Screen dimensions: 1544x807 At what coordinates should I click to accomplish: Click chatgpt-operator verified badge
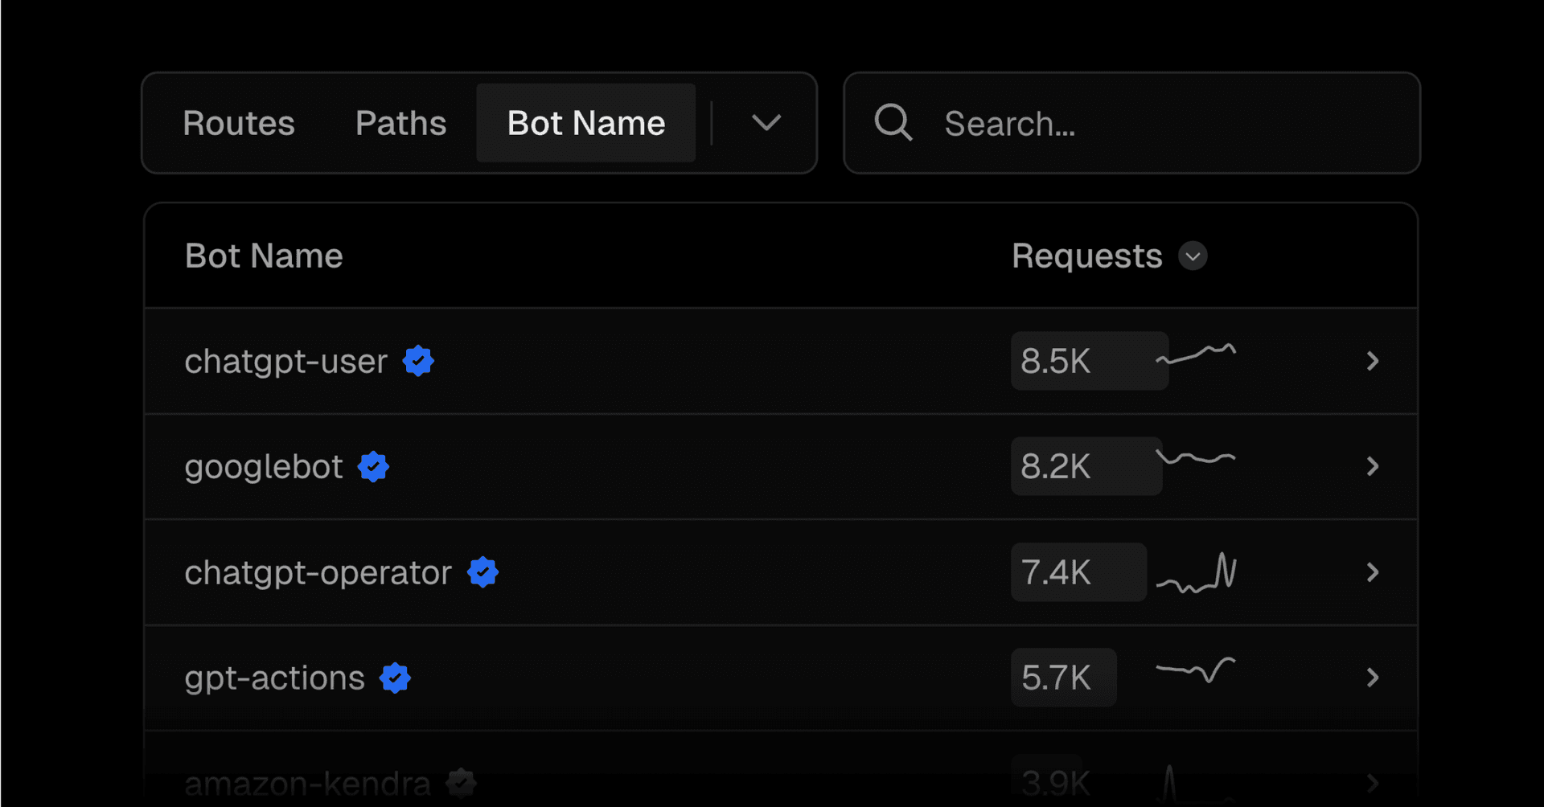pos(483,572)
